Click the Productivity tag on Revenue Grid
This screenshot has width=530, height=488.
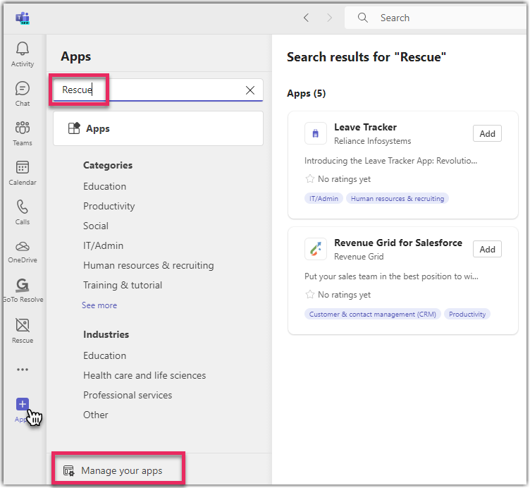467,315
